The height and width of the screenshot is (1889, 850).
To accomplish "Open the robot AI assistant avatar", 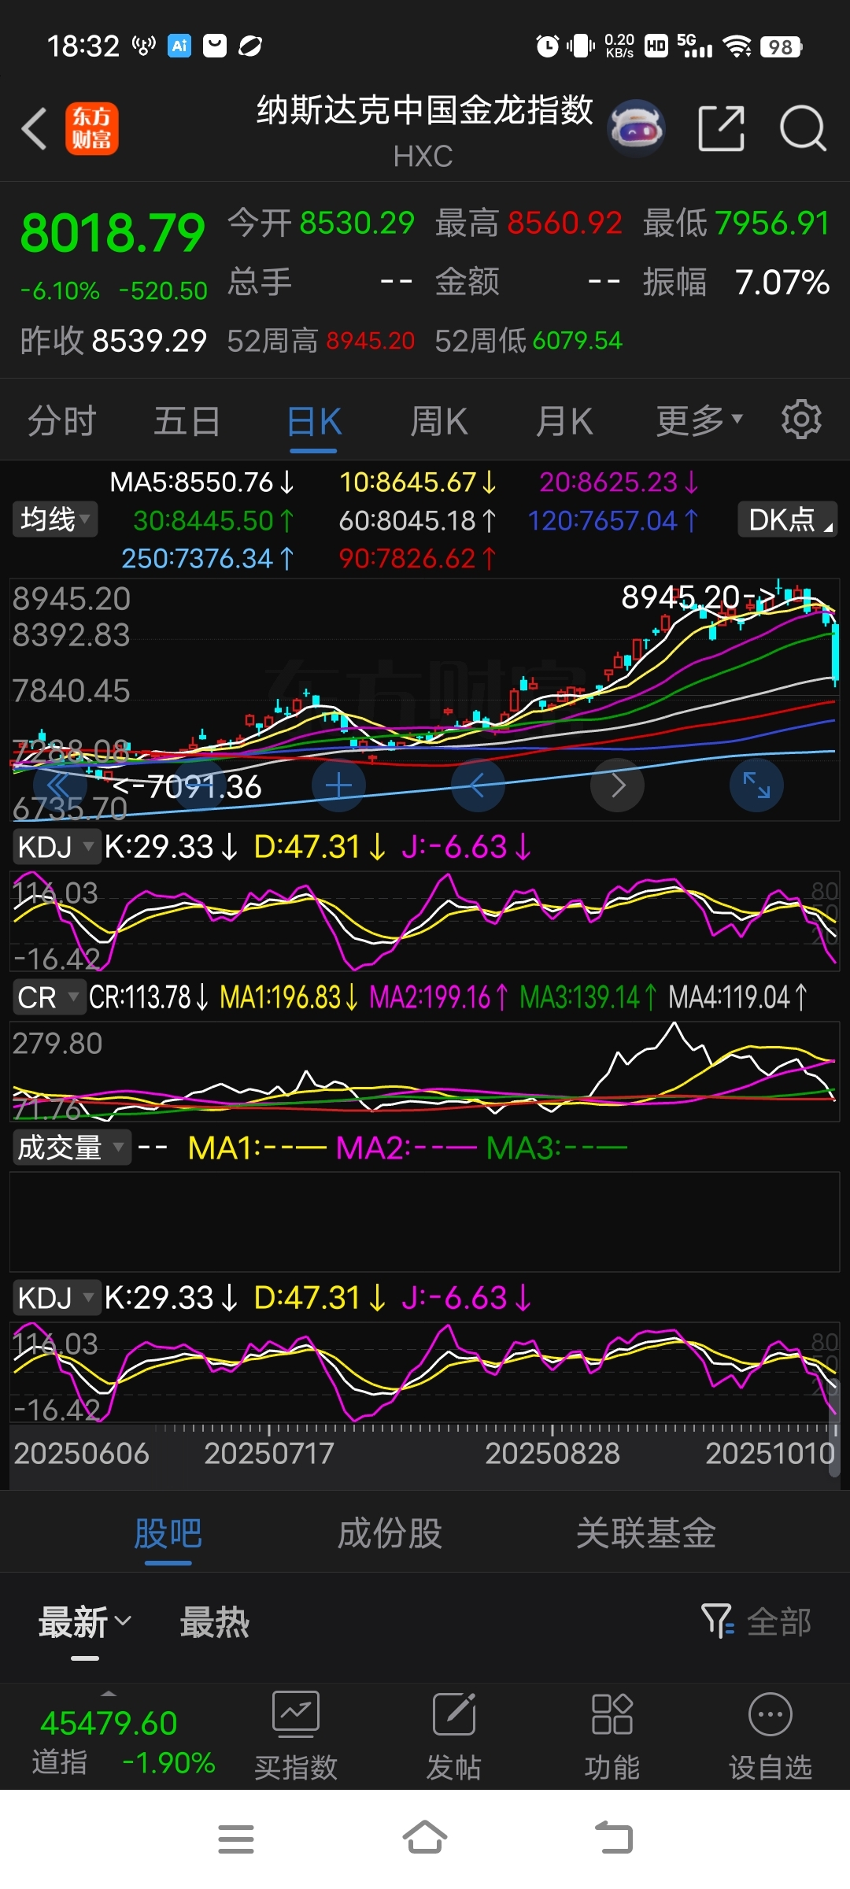I will (636, 128).
